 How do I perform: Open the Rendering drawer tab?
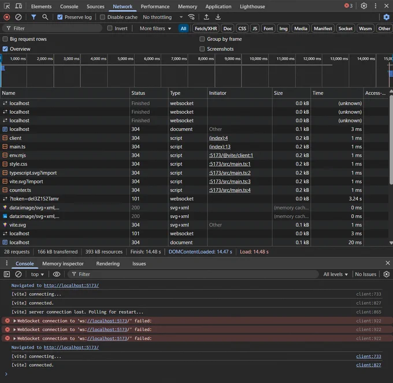[107, 264]
